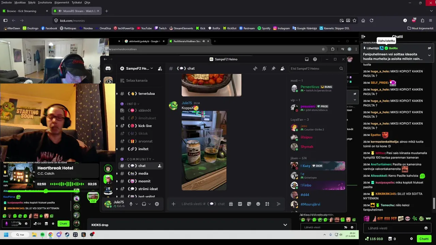
Task: Search in Etsi SampeF2 Heimo field
Action: pos(316,68)
